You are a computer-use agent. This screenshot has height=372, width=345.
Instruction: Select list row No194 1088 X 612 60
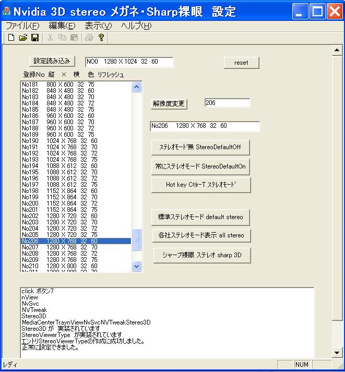pyautogui.click(x=76, y=166)
